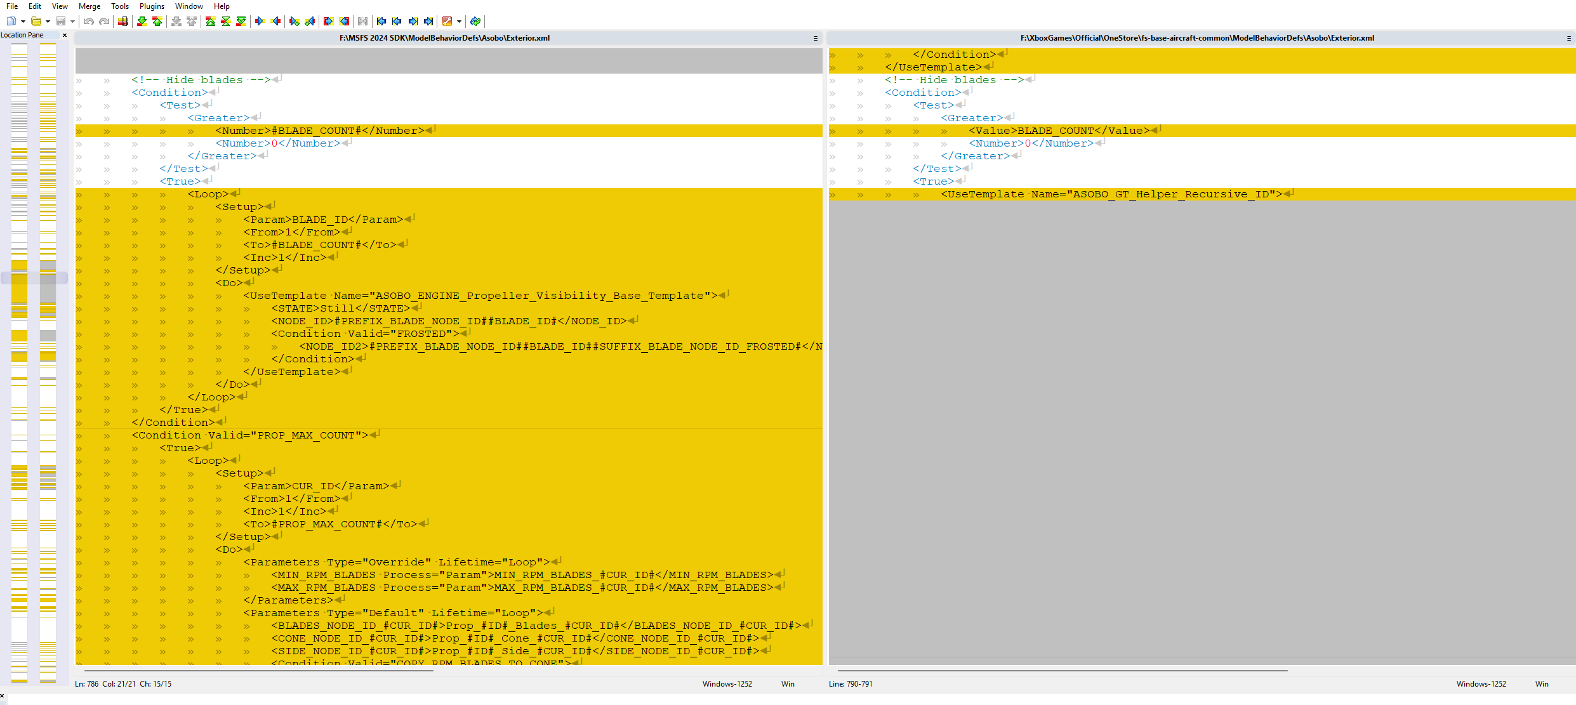The width and height of the screenshot is (1576, 705).
Task: Click the New document icon
Action: click(11, 21)
